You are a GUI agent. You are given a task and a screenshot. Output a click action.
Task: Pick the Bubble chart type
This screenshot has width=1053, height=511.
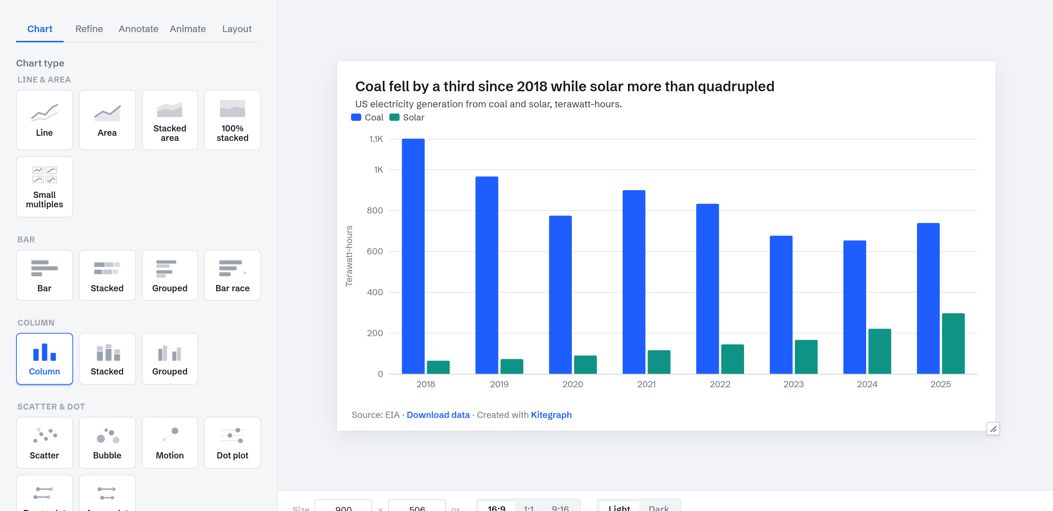[107, 442]
